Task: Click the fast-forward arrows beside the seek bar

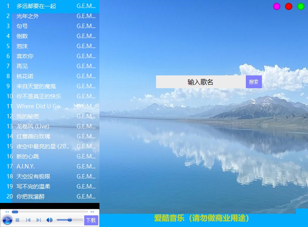Action: (92, 212)
